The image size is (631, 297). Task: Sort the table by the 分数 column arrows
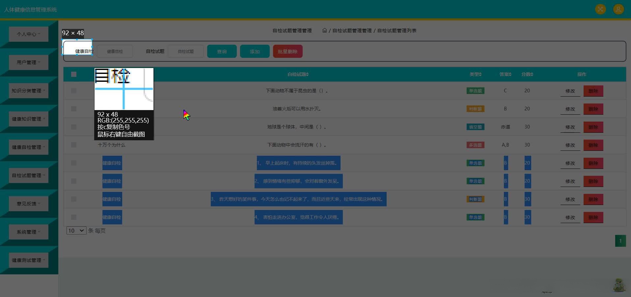point(532,75)
